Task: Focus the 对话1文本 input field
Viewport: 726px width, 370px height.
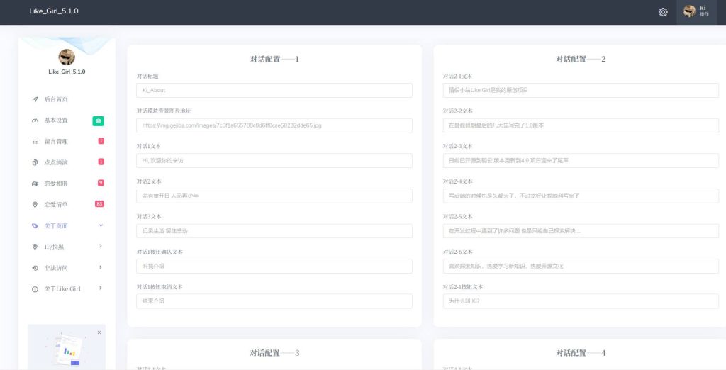Action: click(274, 161)
